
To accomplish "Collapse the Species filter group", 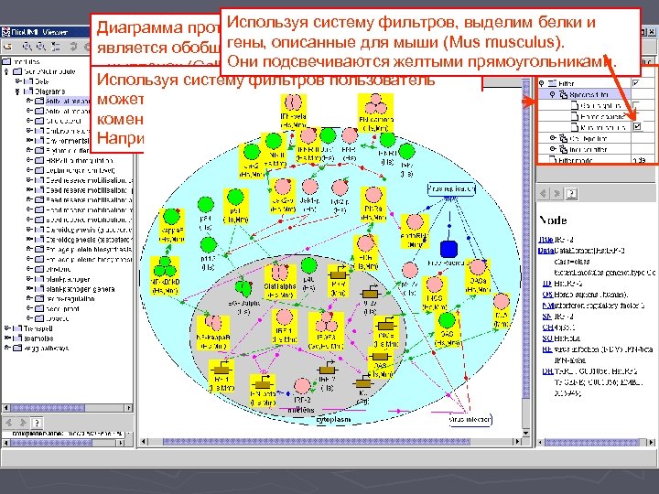I will tap(552, 94).
